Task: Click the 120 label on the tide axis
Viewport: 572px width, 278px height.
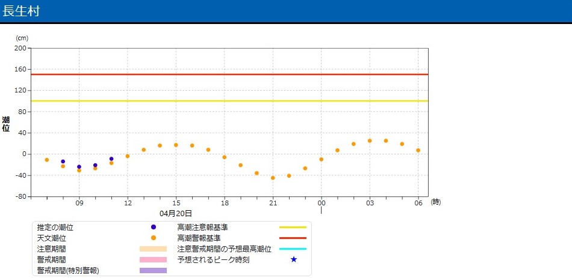Action: click(x=21, y=90)
